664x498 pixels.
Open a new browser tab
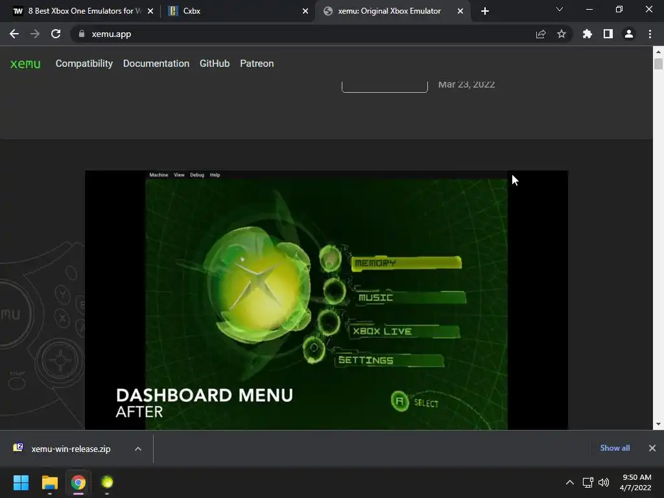tap(485, 11)
